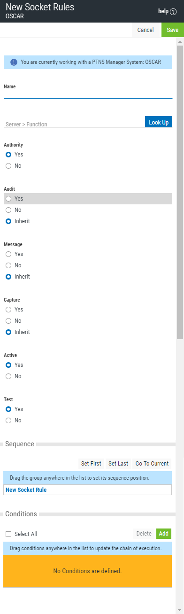This screenshot has width=184, height=614.
Task: Click Set Last sequence button
Action: pos(118,464)
